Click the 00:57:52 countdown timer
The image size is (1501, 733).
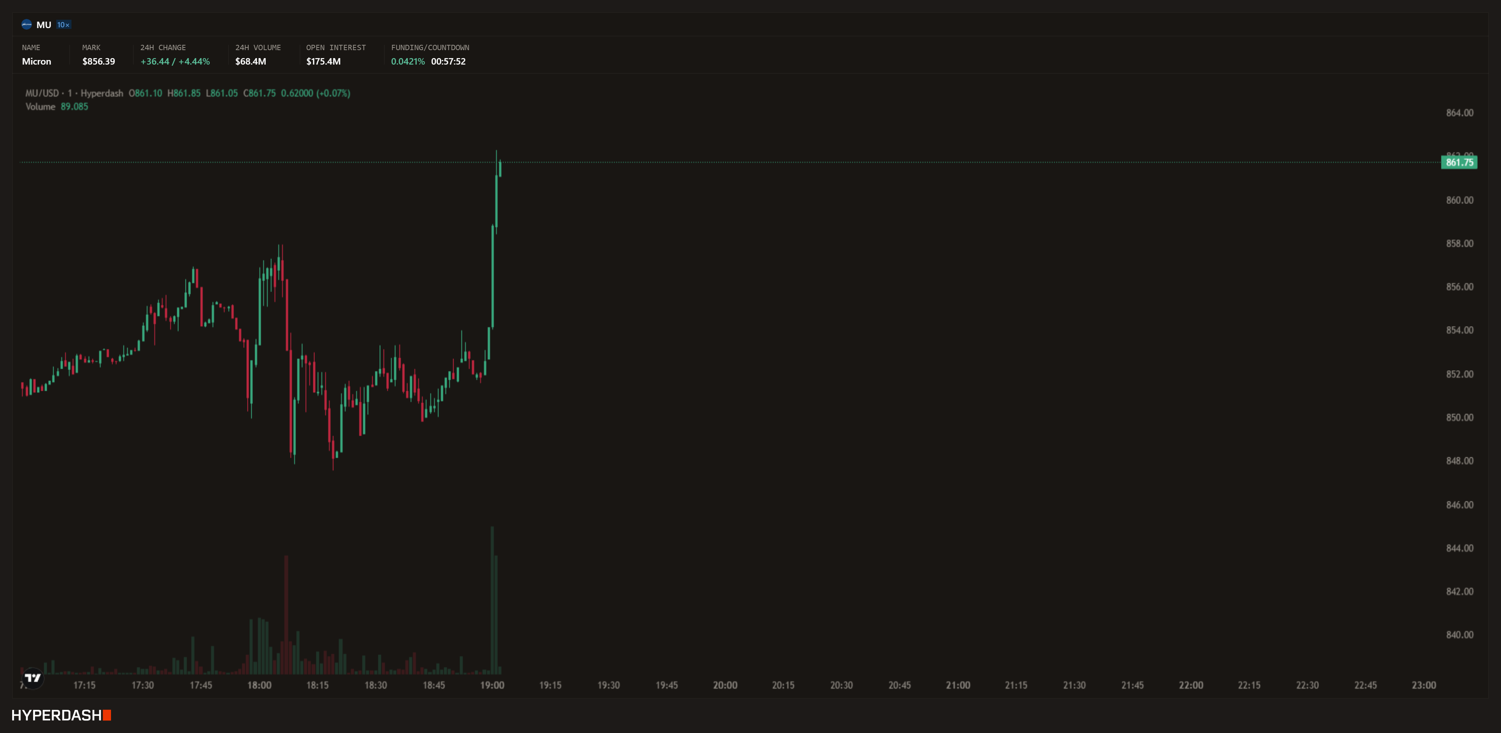click(x=448, y=61)
